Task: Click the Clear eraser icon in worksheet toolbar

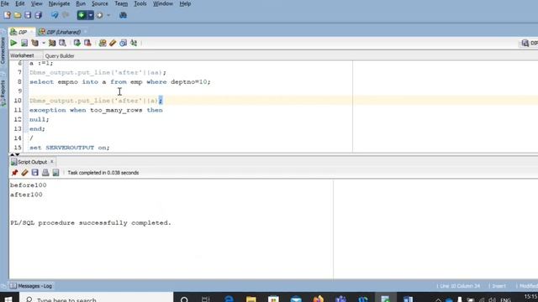Action: click(113, 43)
